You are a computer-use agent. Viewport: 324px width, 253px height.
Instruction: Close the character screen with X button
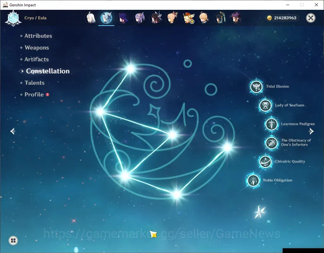coord(310,18)
